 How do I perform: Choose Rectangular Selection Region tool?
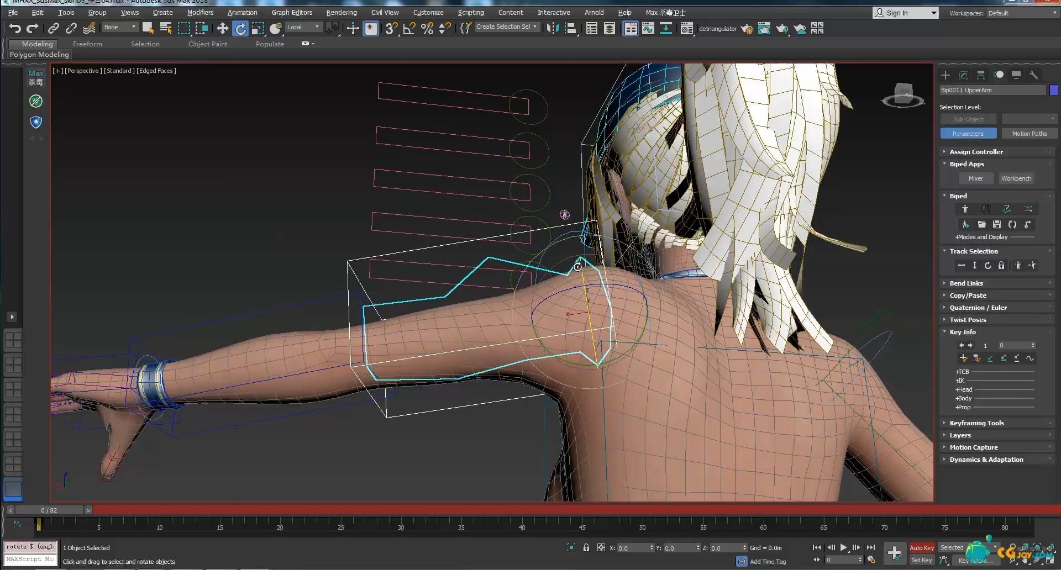click(184, 29)
